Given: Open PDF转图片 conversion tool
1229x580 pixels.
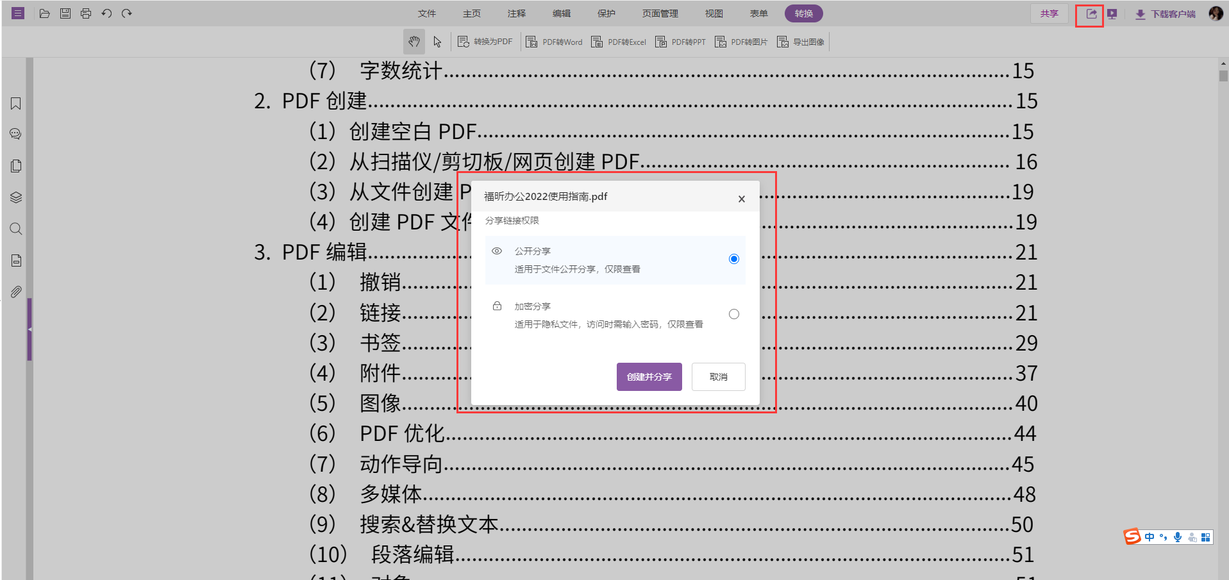Looking at the screenshot, I should tap(741, 41).
